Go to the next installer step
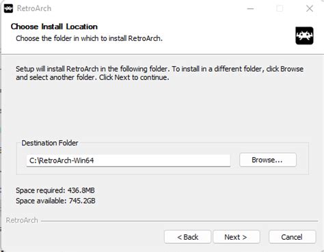The width and height of the screenshot is (324, 252). (237, 237)
